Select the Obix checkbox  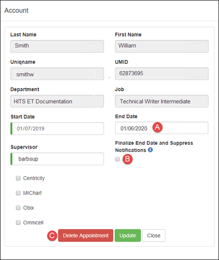coord(18,208)
